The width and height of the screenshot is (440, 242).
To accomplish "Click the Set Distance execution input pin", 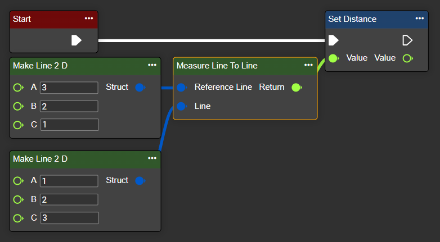I will (333, 40).
